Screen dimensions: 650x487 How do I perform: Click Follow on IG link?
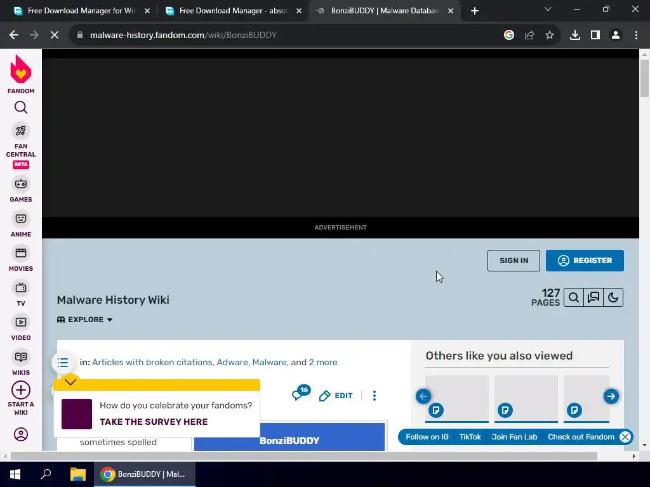(x=427, y=437)
